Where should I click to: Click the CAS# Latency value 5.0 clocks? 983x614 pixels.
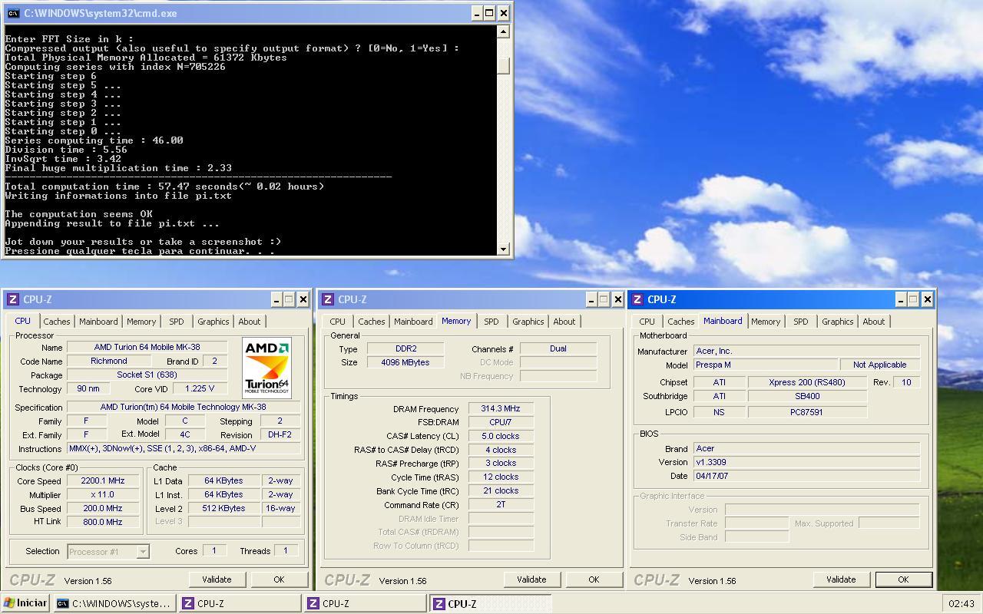coord(500,436)
